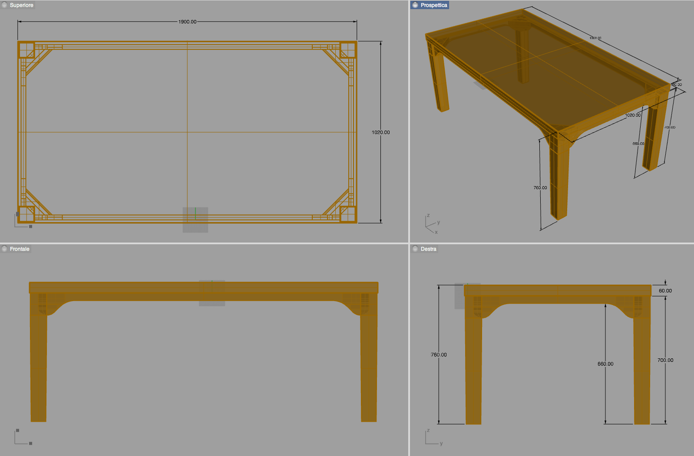Click the Superiore viewport title label

point(21,5)
